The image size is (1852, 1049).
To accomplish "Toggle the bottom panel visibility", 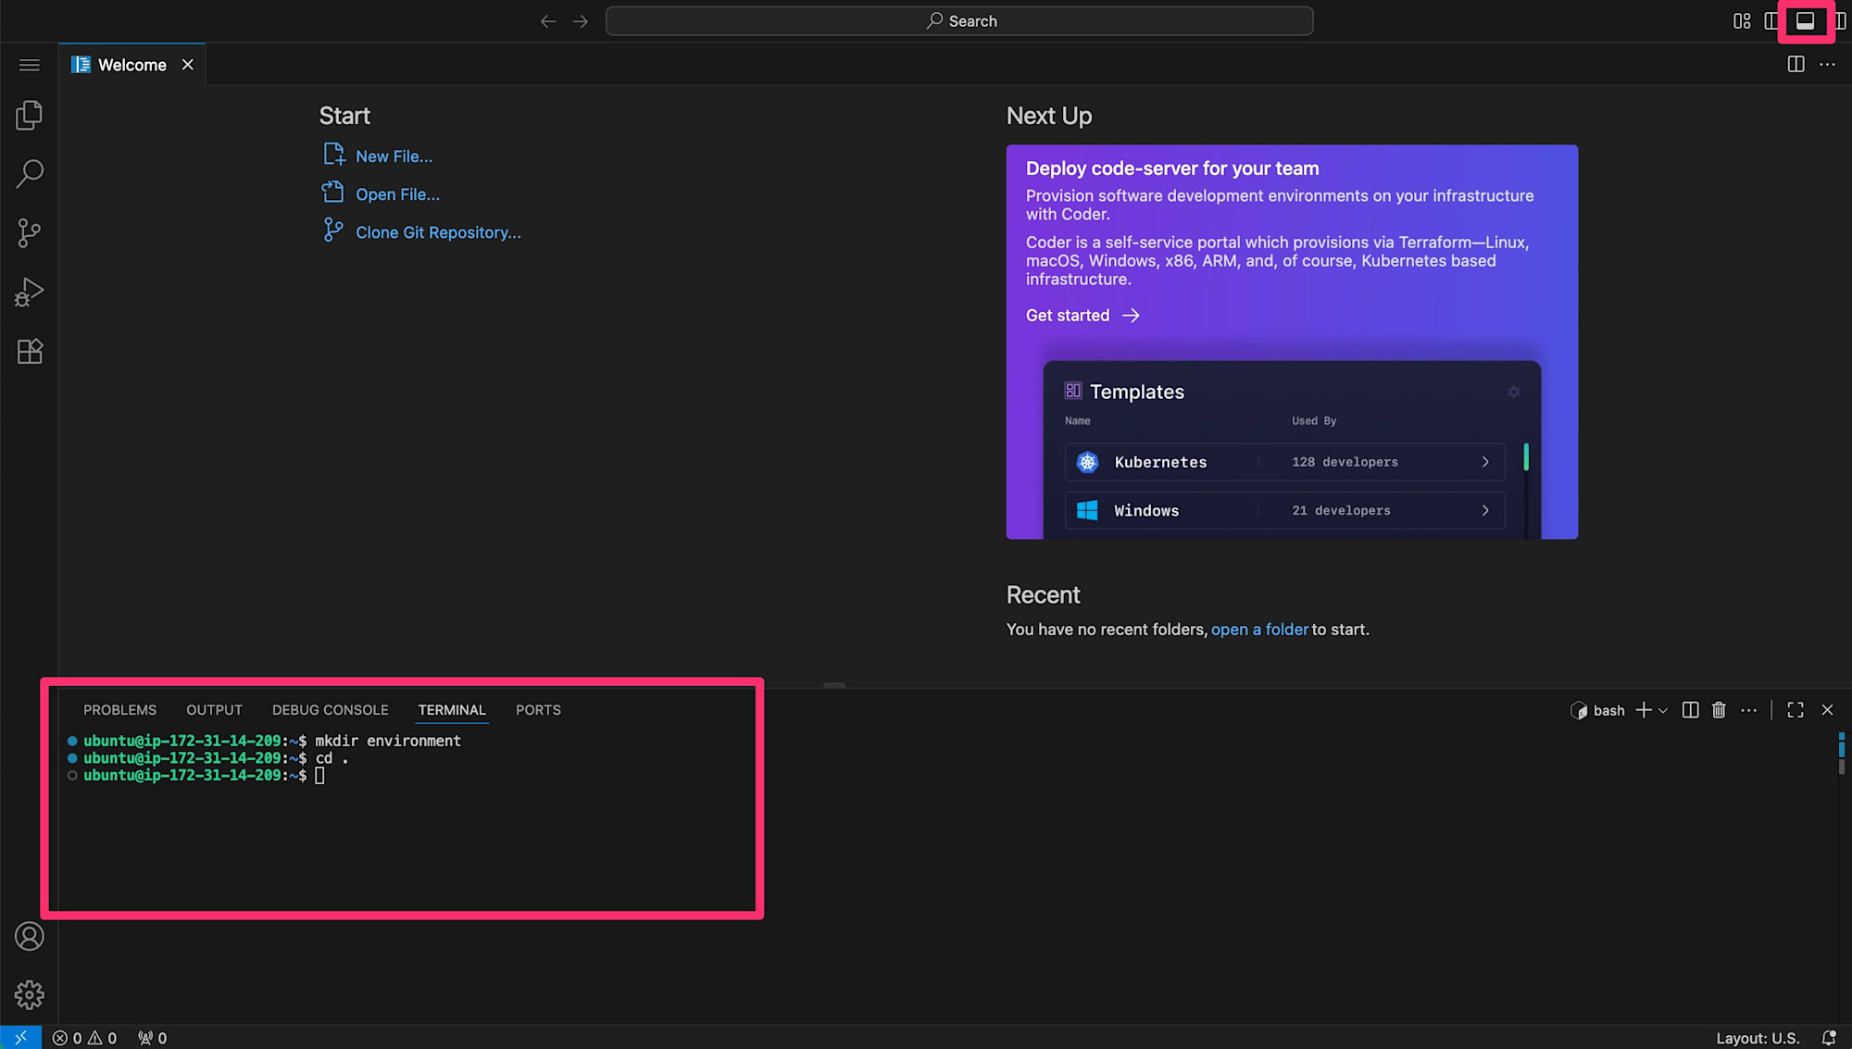I will pos(1805,20).
